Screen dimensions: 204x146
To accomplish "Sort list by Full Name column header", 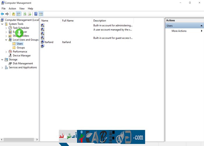I will [x=68, y=21].
